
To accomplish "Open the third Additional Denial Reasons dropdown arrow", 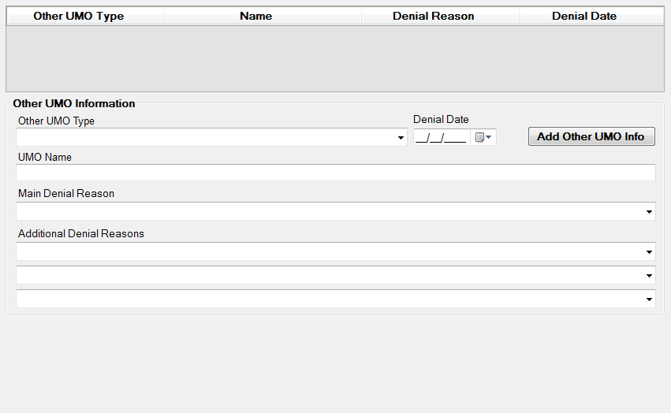I will (x=649, y=300).
